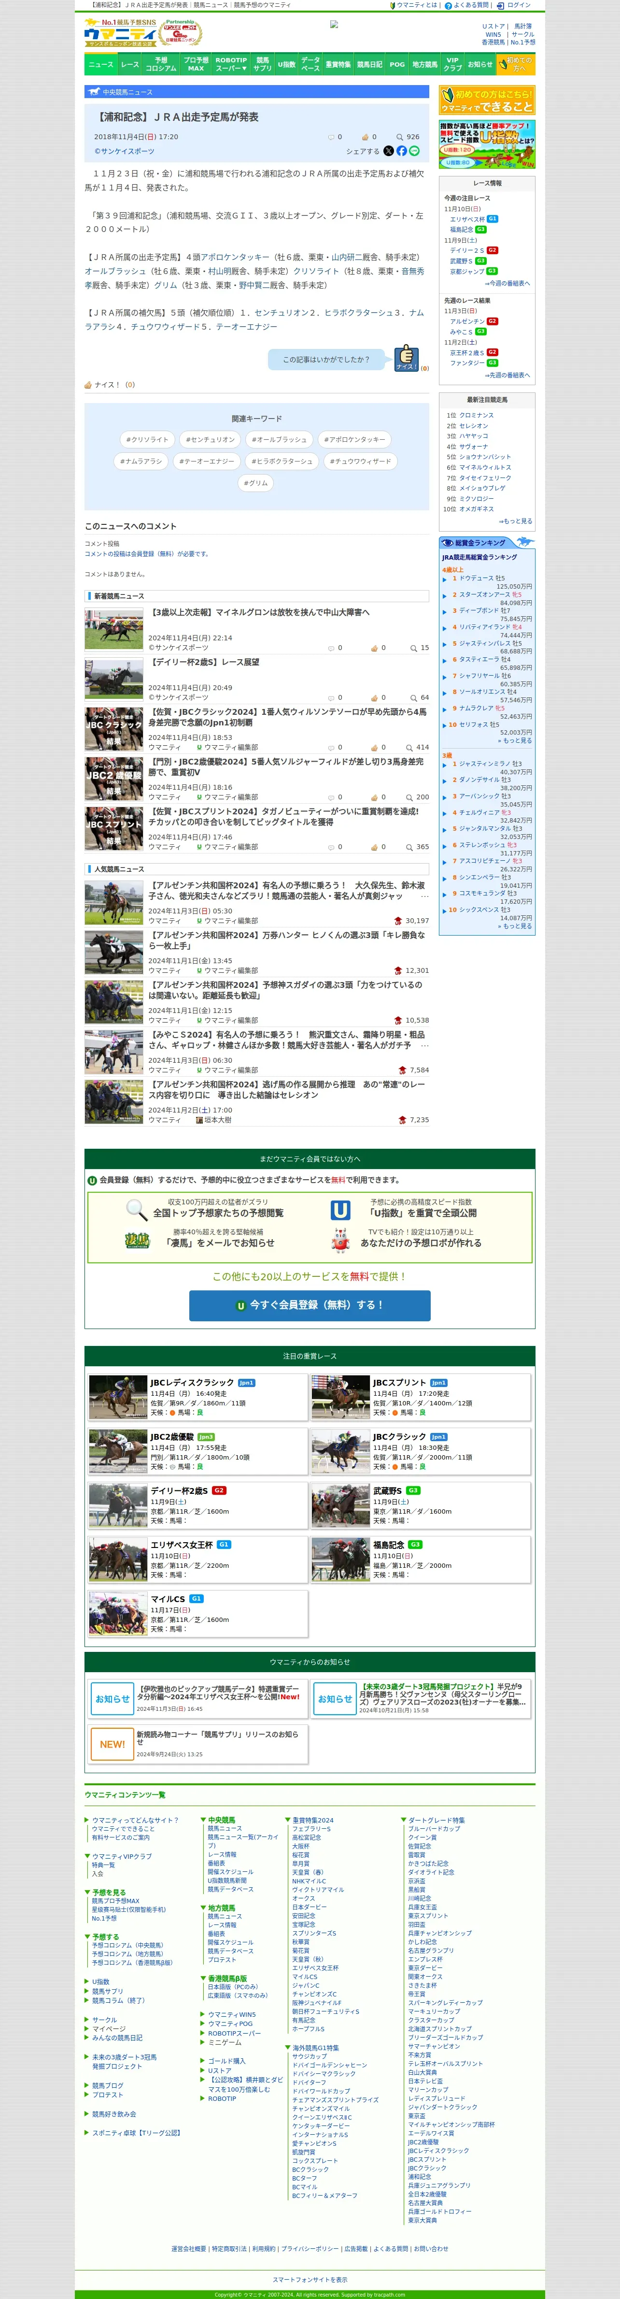This screenshot has width=620, height=2299.
Task: Expand ウマニティってどんなサイト？ tree arrow
Action: 86,1820
